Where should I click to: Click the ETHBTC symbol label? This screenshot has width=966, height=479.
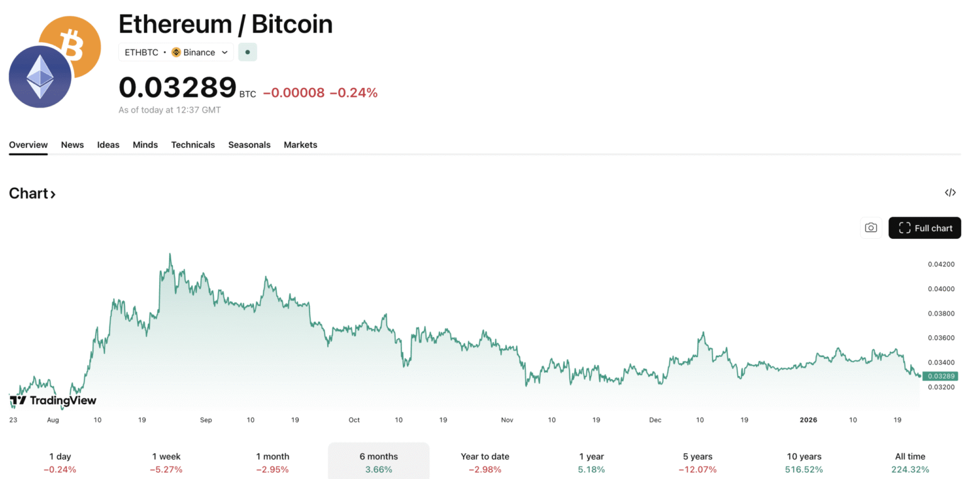(x=142, y=52)
